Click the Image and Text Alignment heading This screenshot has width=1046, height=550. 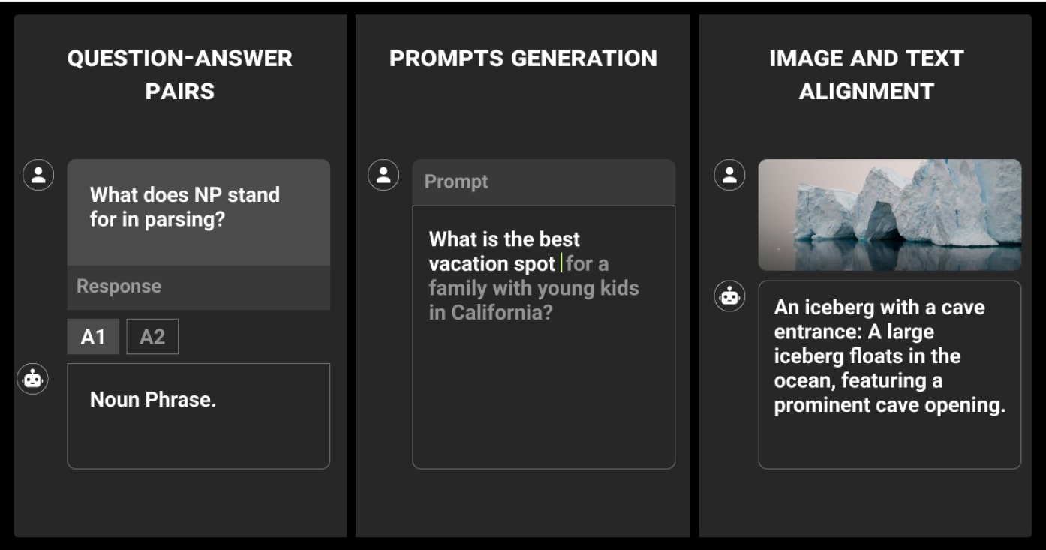click(866, 74)
